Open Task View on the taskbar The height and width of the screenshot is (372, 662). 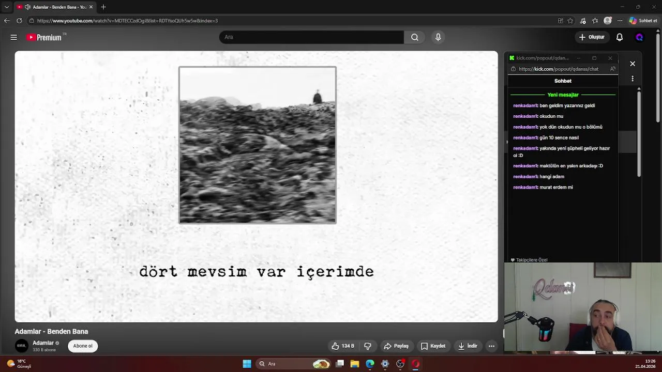340,364
